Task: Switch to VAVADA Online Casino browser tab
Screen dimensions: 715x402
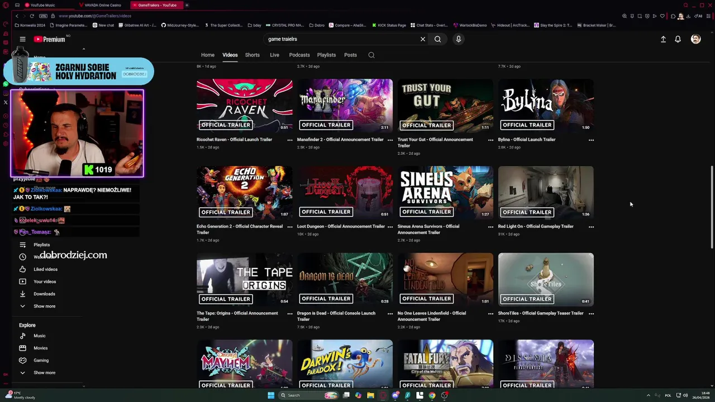Action: point(102,5)
